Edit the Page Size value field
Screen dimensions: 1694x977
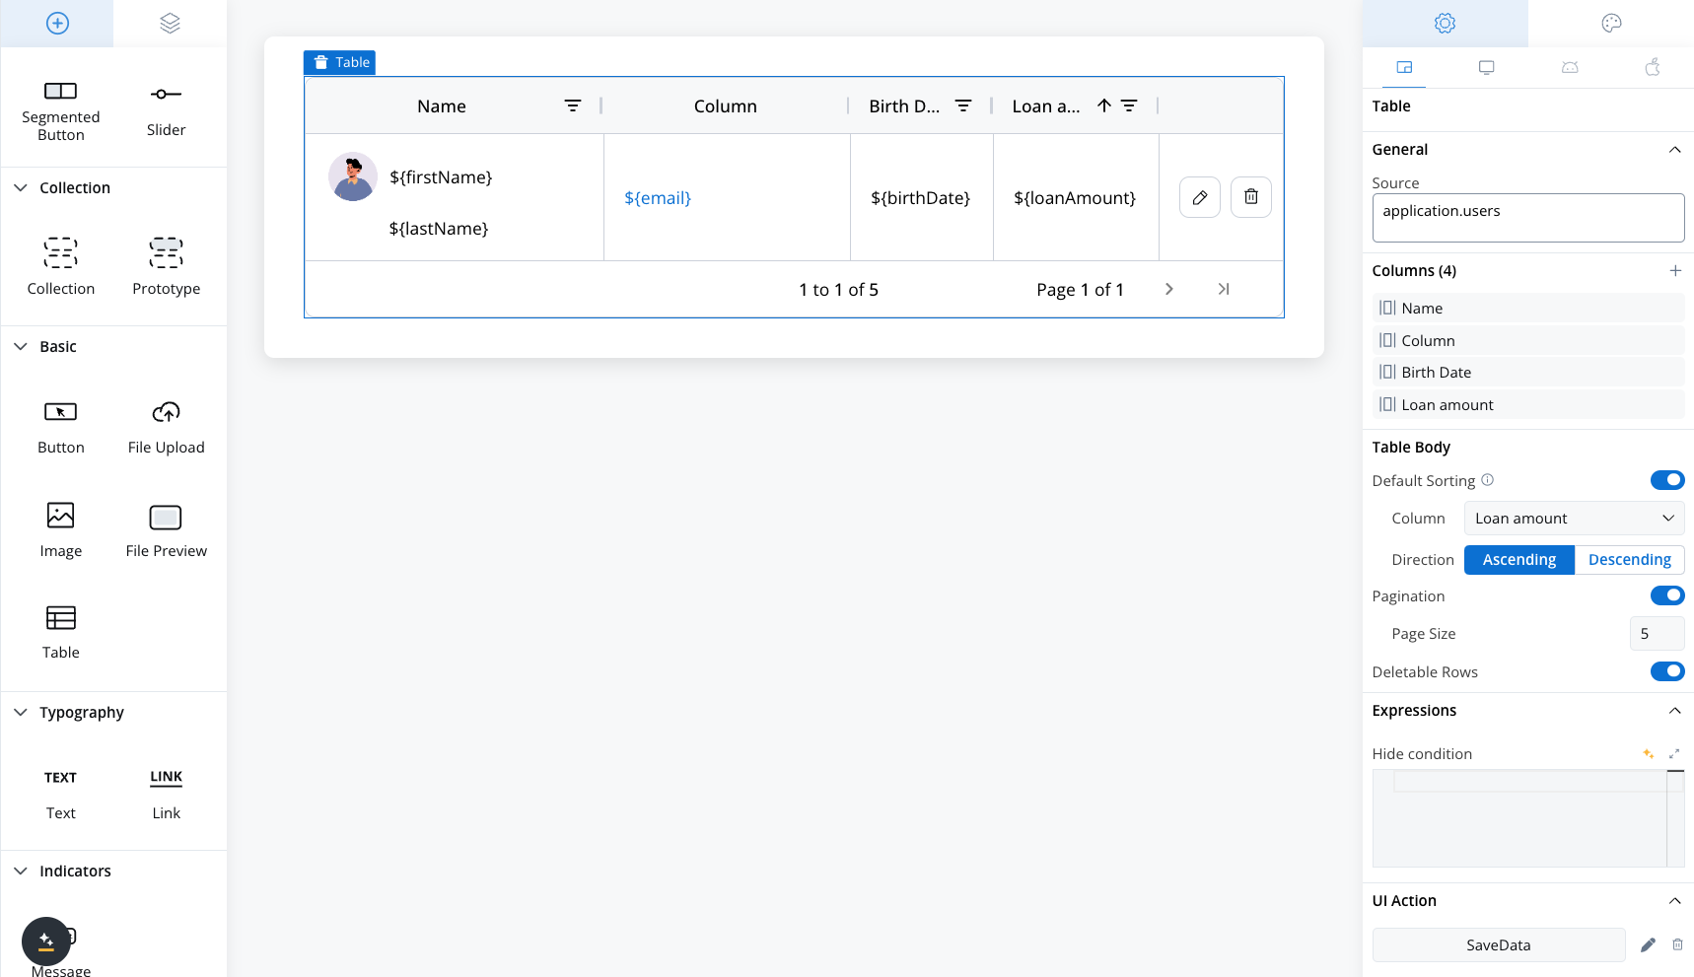click(1658, 634)
